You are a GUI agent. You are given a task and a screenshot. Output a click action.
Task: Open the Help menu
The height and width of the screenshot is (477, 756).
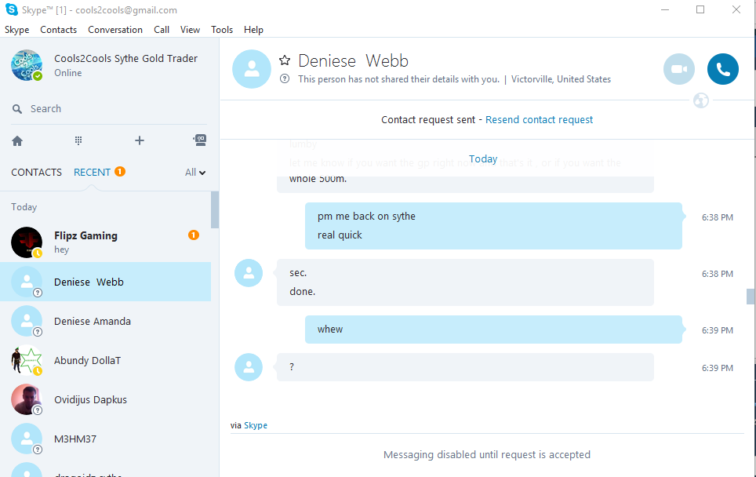[253, 30]
